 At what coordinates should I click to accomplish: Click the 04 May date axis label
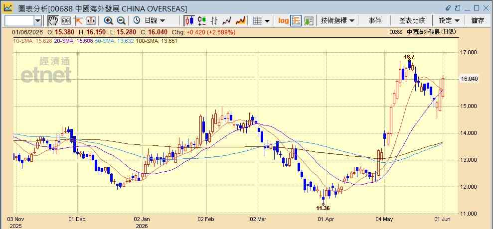(x=385, y=219)
